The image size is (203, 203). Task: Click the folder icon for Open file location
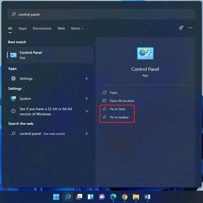(x=104, y=101)
